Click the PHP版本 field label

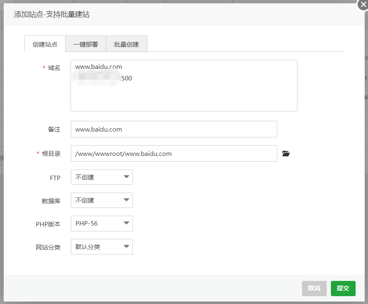pos(48,224)
